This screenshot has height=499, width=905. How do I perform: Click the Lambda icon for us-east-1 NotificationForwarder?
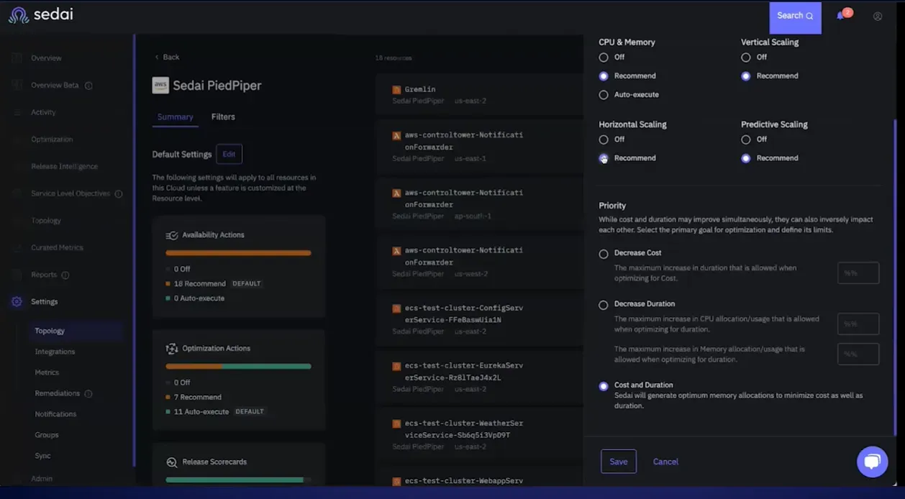396,135
